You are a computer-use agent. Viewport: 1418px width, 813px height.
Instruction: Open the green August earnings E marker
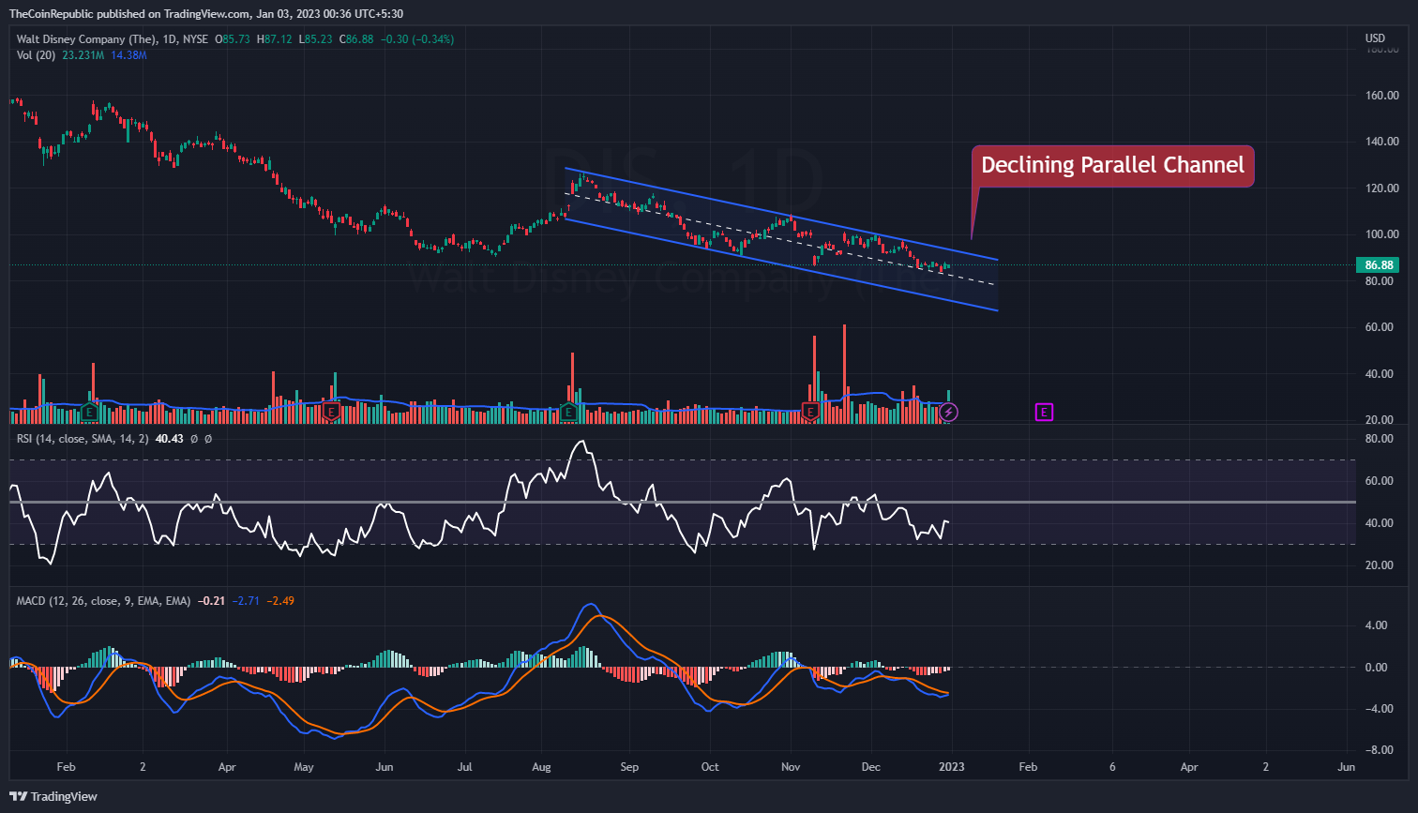(x=569, y=411)
